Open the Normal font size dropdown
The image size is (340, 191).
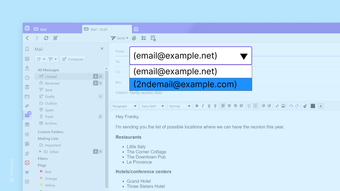180,106
